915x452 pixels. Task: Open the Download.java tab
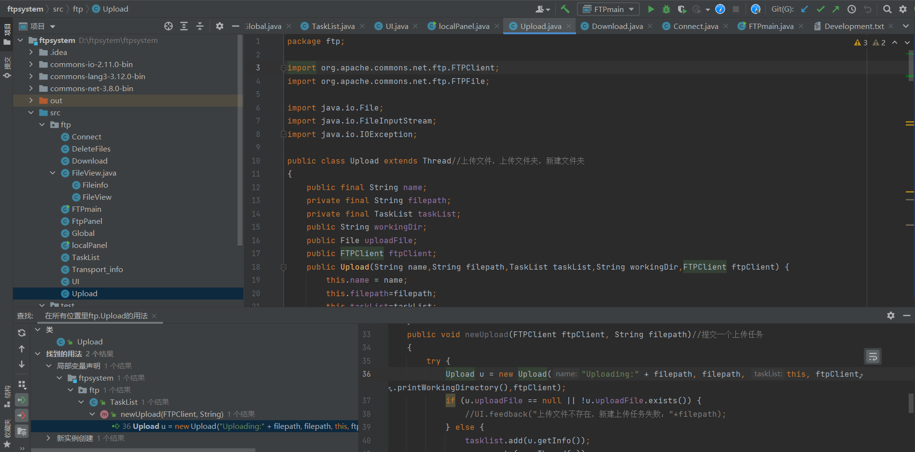617,26
